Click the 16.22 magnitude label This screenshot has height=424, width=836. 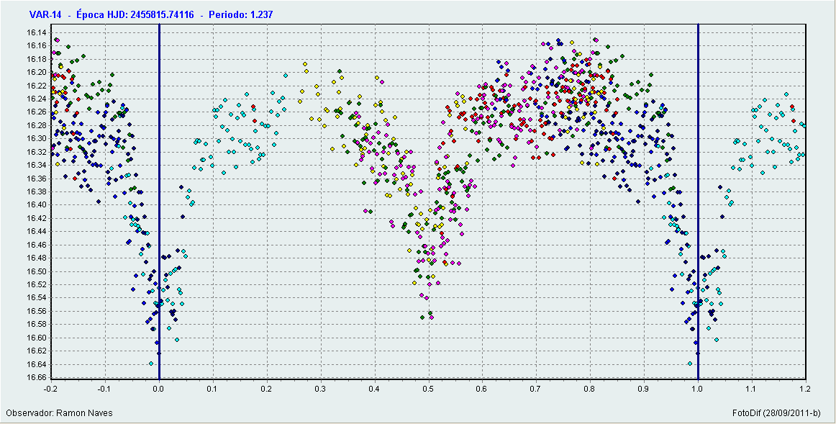pyautogui.click(x=36, y=86)
